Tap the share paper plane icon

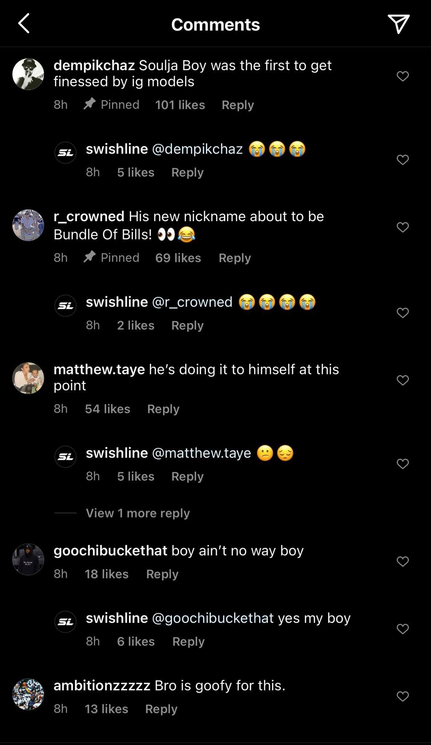tap(399, 24)
